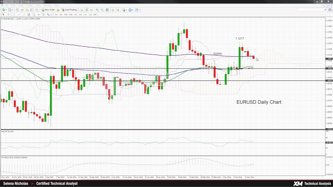Open the View menu
This screenshot has width=333, height=187.
[x=13, y=5]
